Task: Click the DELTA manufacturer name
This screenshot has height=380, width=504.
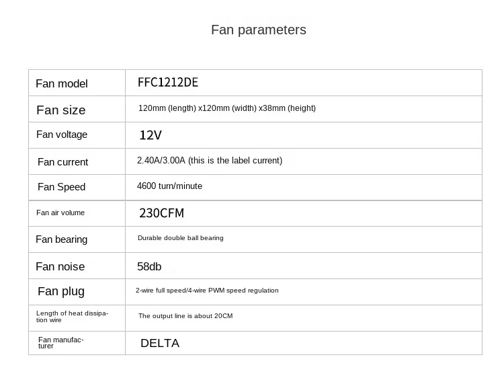Action: 160,343
